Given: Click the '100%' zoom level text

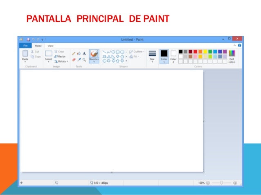Looking at the screenshot, I should [201, 183].
